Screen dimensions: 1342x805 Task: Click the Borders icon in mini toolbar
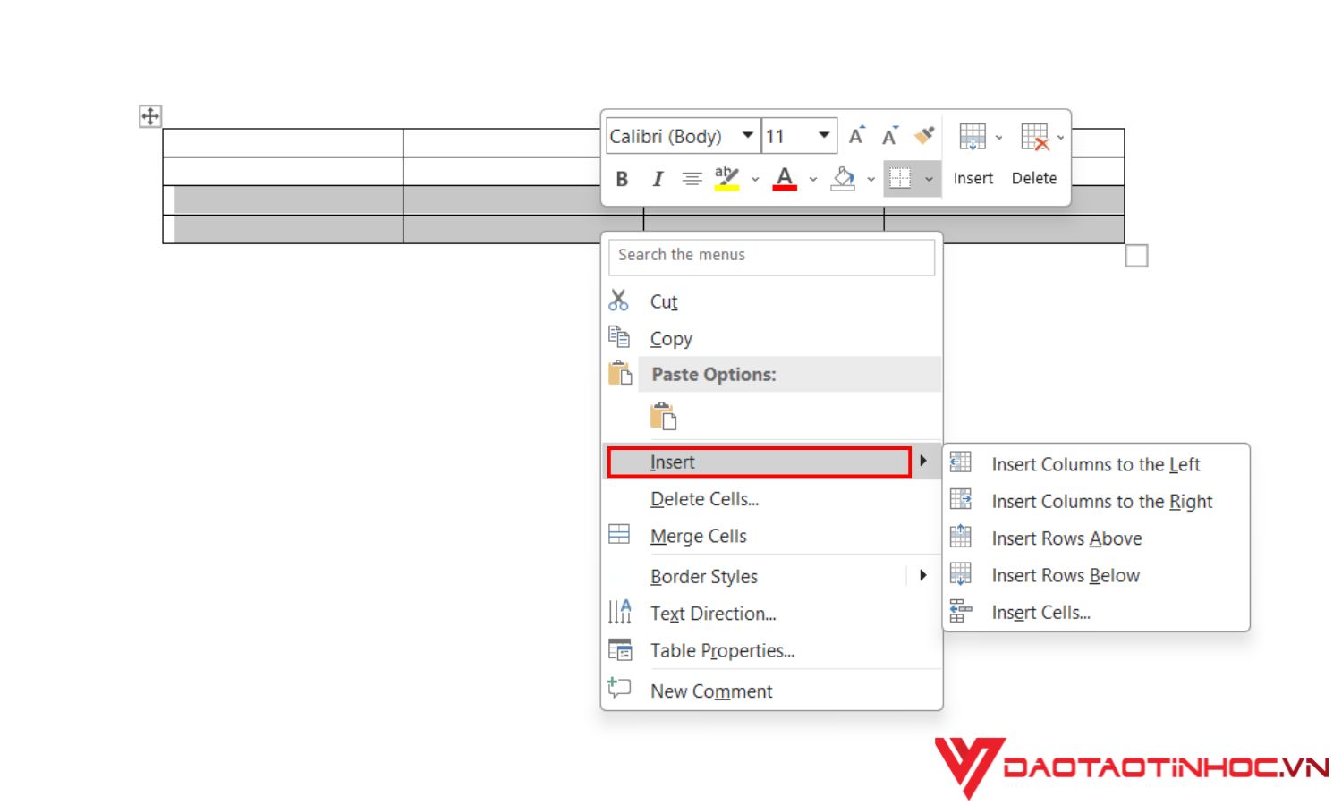[x=901, y=178]
